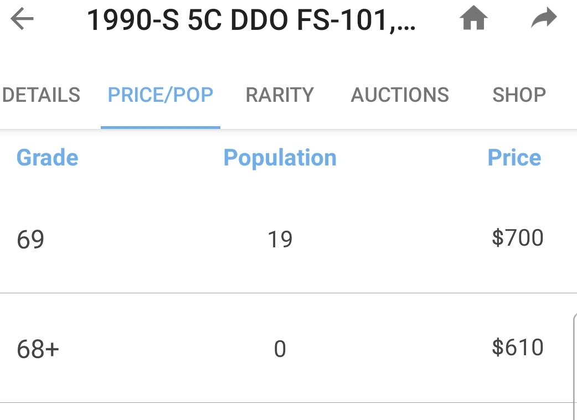Switch to the SHOP tab

point(519,95)
